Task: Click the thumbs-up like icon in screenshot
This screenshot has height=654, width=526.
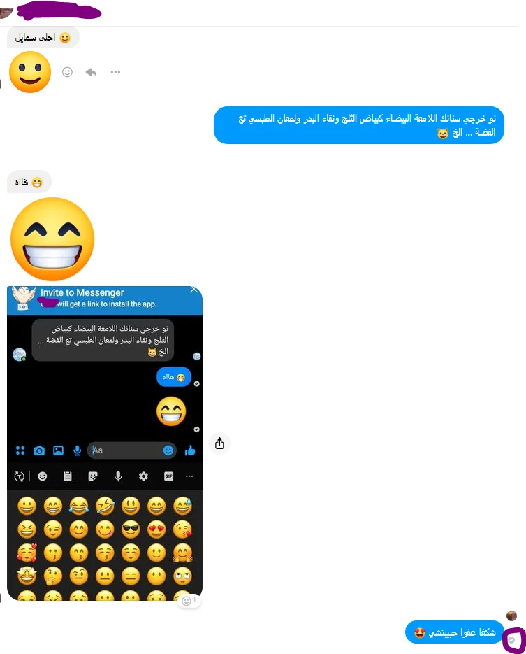Action: [x=190, y=450]
